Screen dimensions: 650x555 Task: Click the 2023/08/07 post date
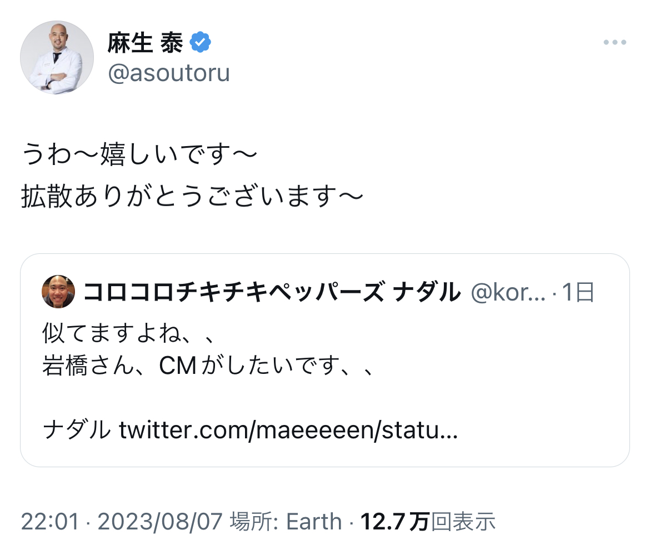pyautogui.click(x=160, y=522)
